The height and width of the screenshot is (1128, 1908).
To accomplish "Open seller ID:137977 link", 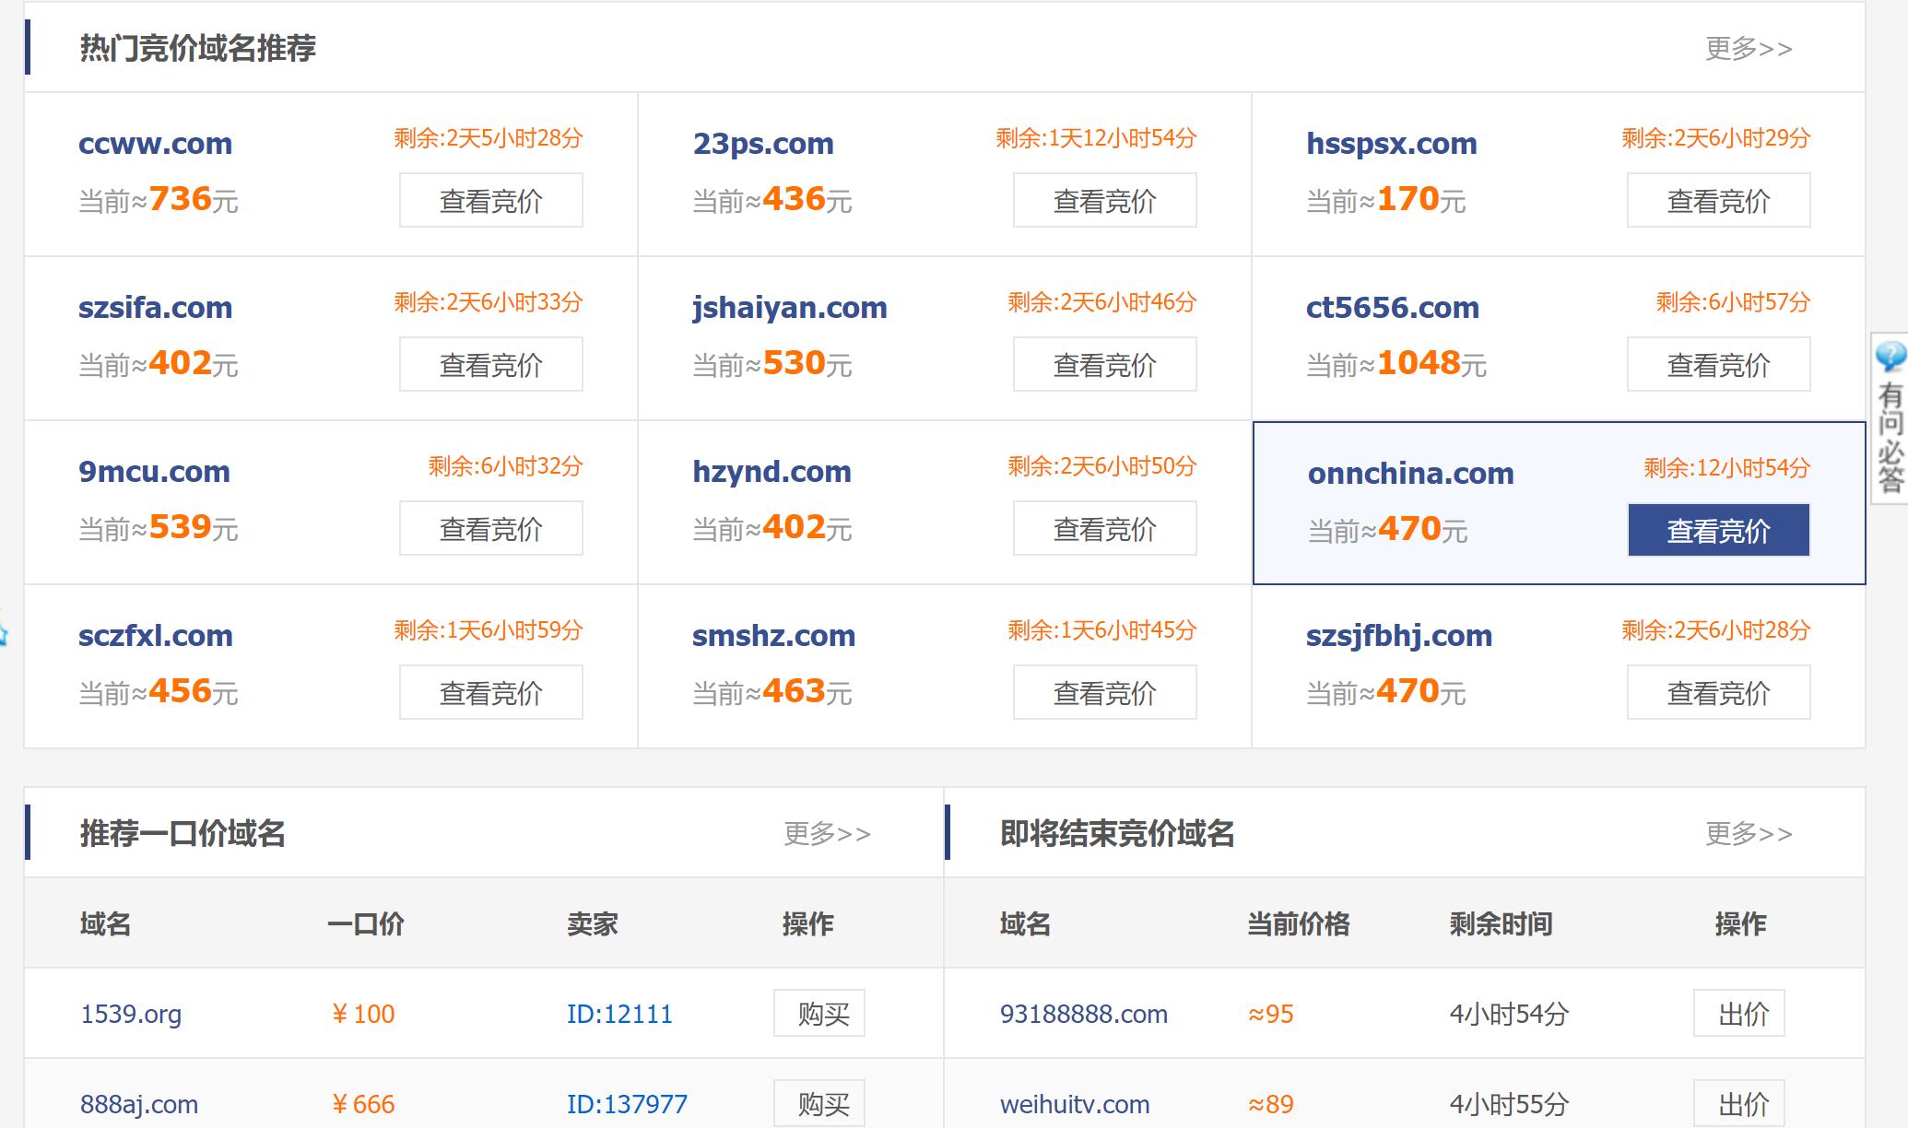I will (626, 1103).
